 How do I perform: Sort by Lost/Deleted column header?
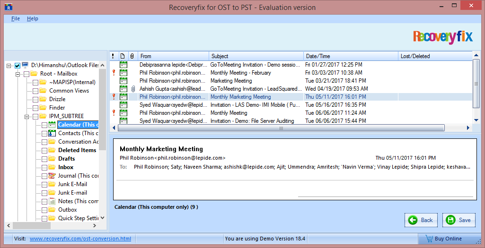point(435,56)
